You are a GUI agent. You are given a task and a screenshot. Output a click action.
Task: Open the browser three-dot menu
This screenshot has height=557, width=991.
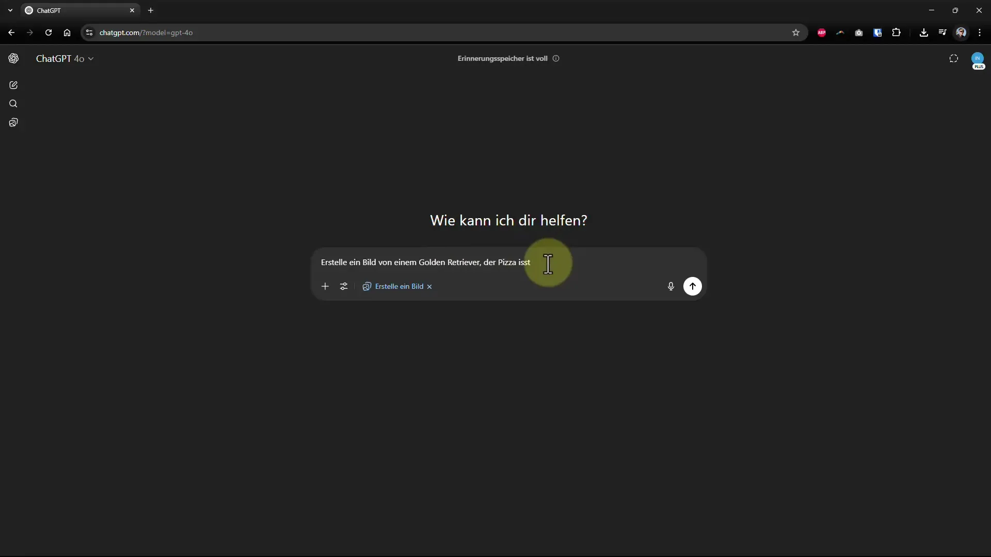pos(980,32)
